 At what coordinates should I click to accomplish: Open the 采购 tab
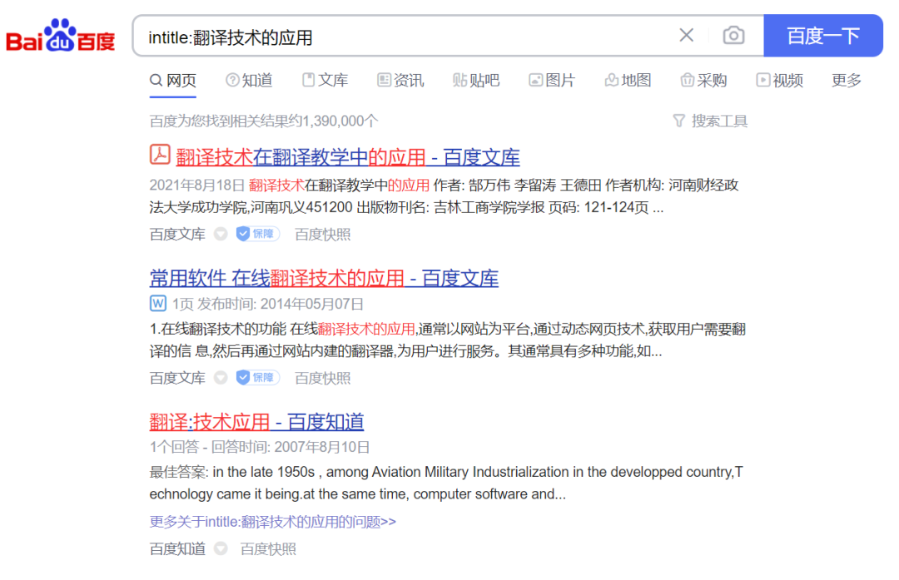704,80
